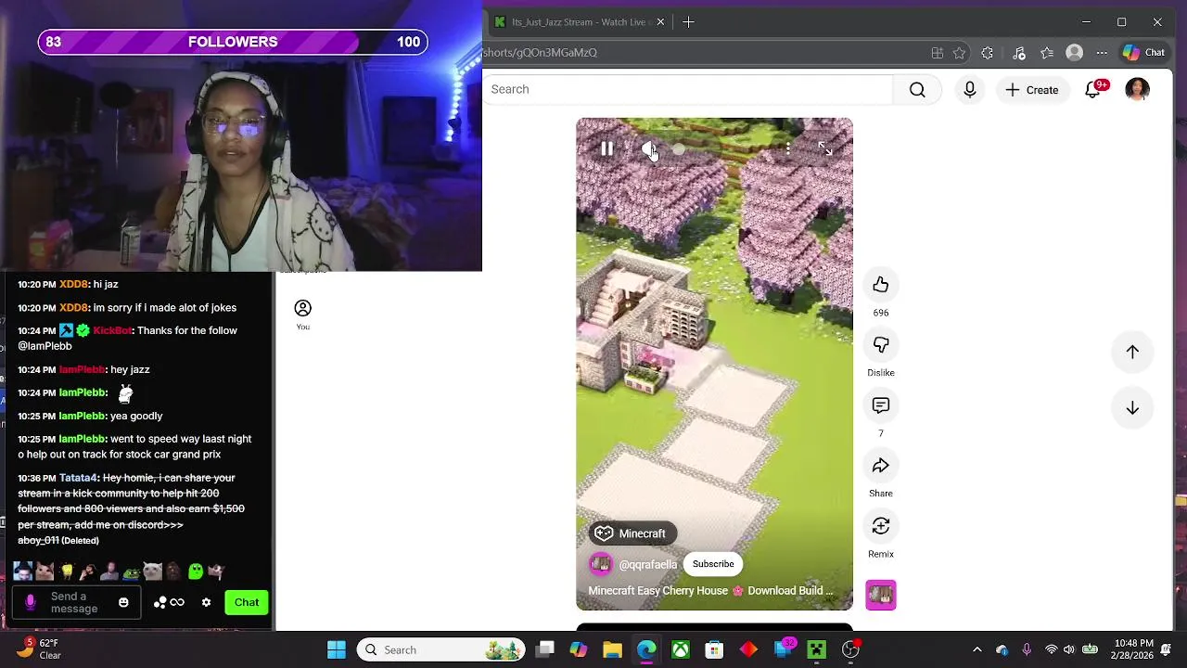Open the favorites list icon
The image size is (1187, 668).
(1047, 53)
